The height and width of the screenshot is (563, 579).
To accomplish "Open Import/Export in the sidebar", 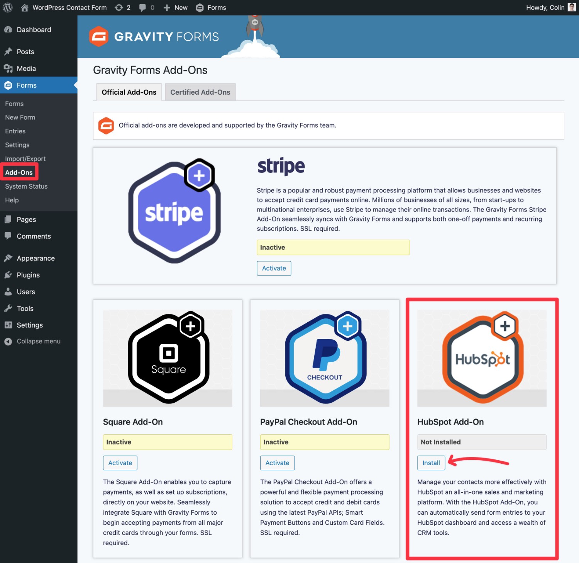I will coord(25,159).
